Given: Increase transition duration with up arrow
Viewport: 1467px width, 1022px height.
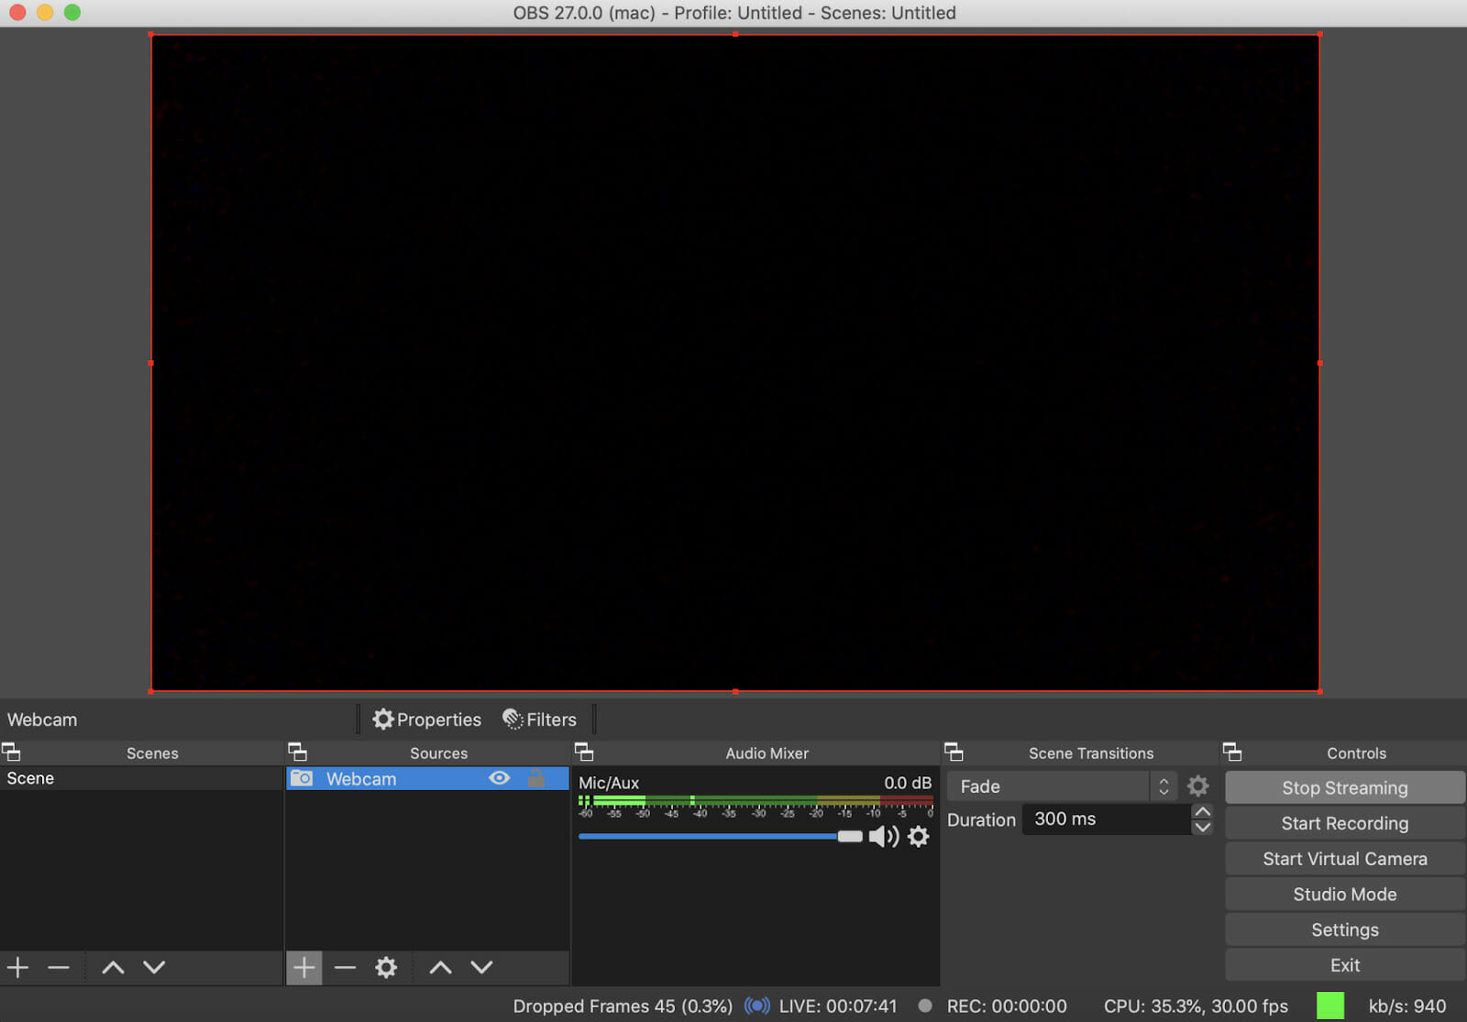Looking at the screenshot, I should click(1203, 811).
